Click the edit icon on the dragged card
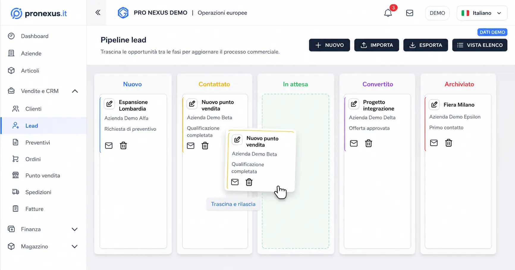The image size is (515, 270). point(237,139)
